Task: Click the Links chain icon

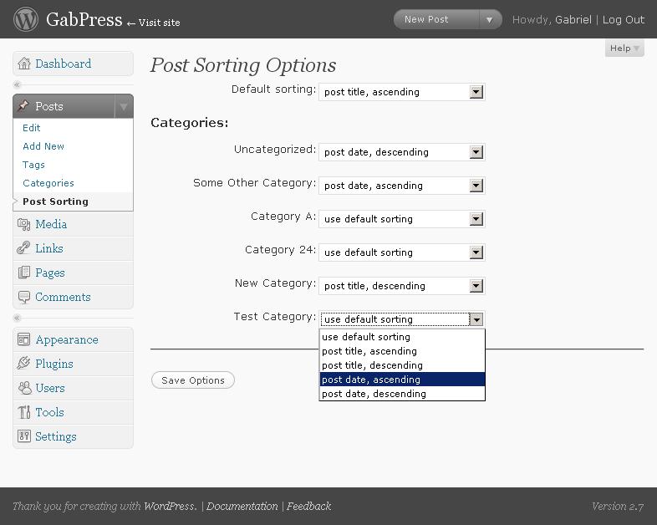Action: point(24,248)
